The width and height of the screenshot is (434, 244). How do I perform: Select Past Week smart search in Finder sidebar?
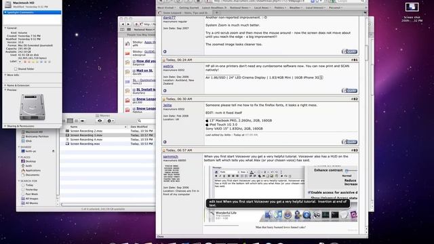[x=29, y=195]
